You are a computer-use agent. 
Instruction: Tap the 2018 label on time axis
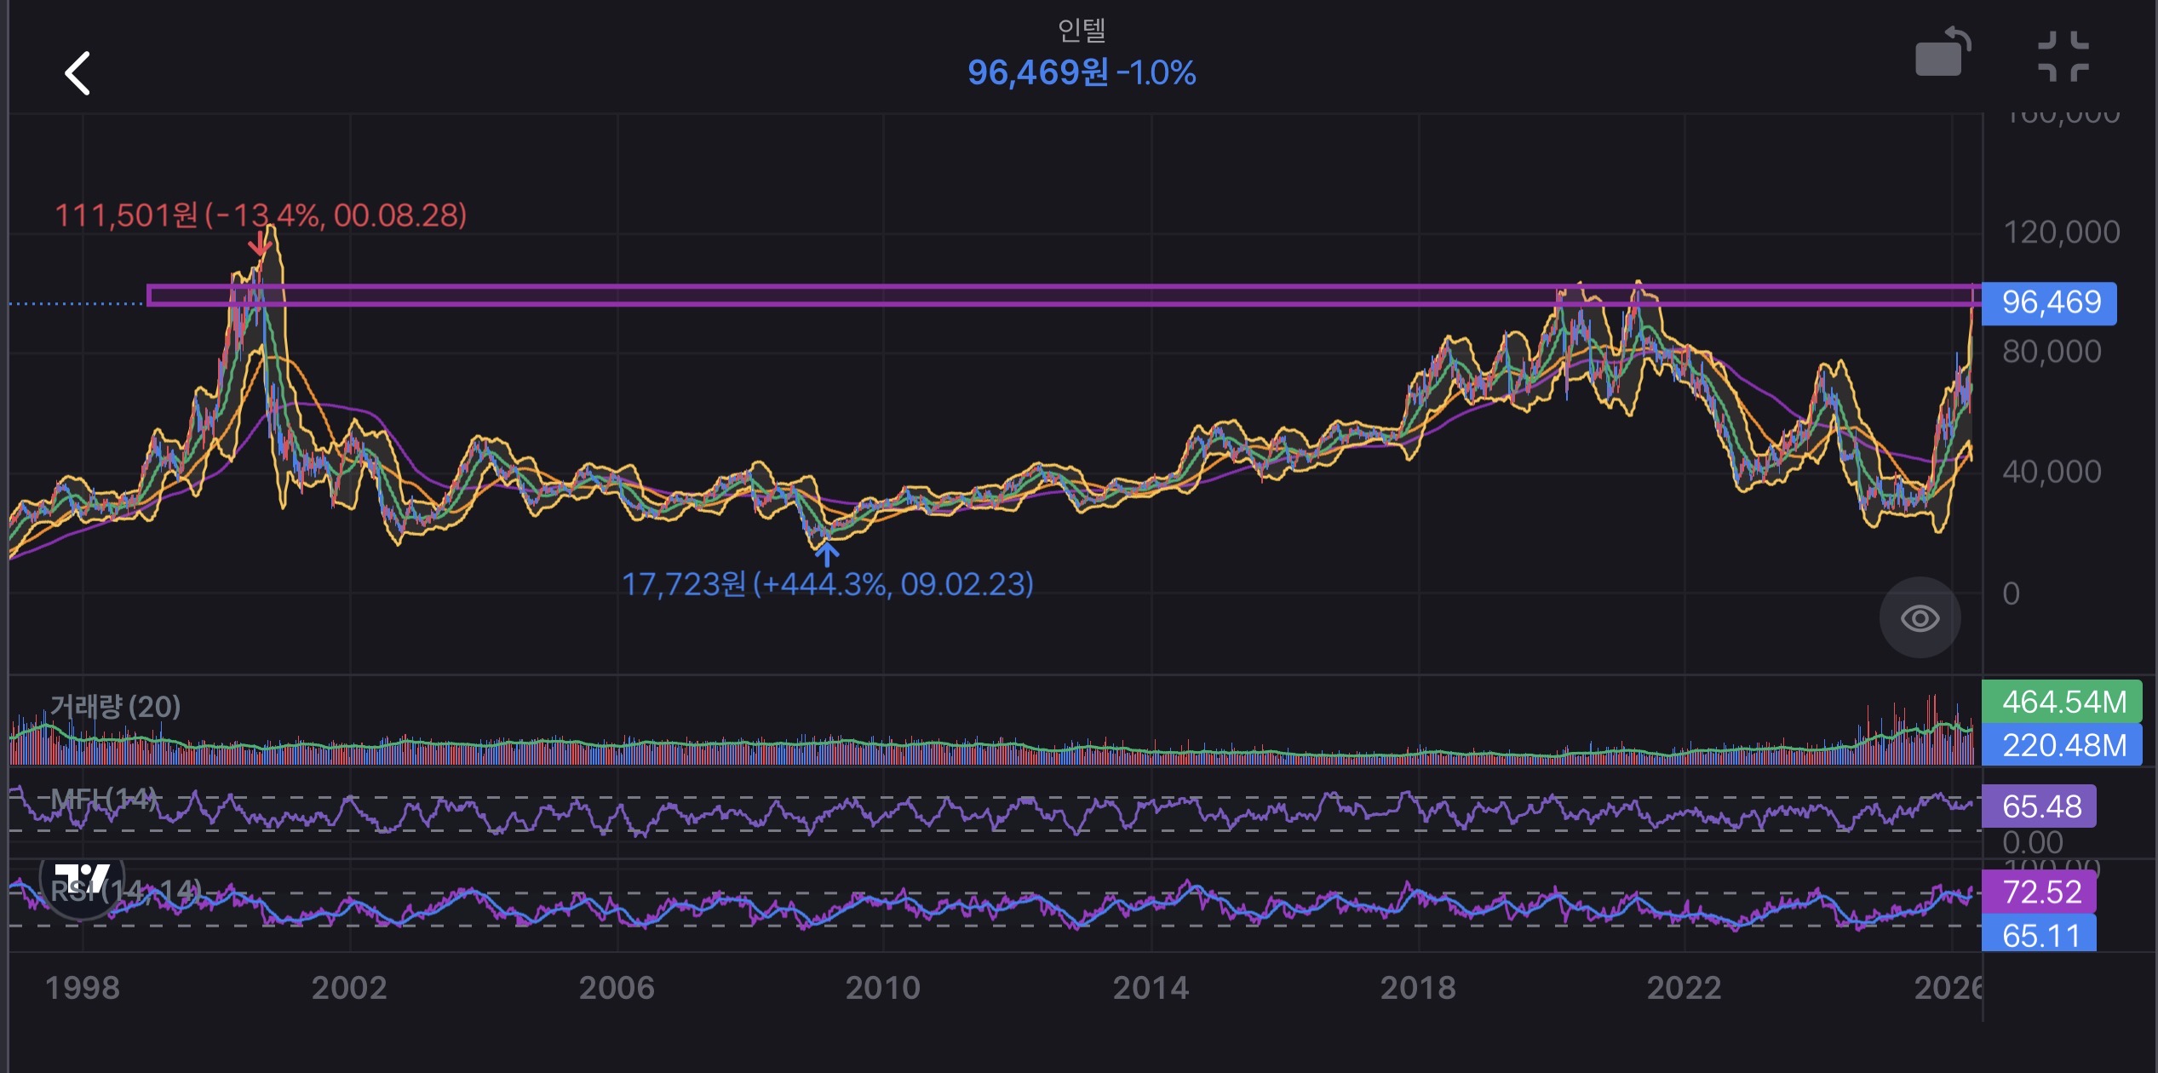pos(1418,988)
